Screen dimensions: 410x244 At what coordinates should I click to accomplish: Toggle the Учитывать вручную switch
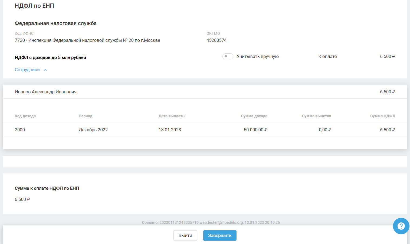228,56
